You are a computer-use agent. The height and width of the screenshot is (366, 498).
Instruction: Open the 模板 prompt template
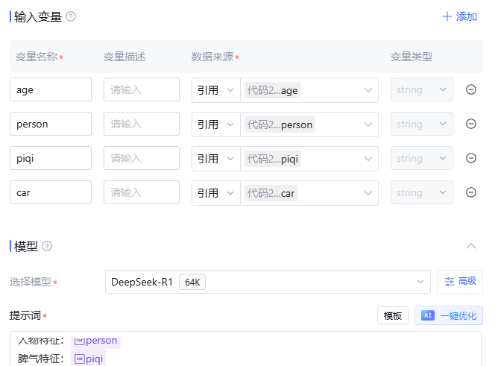[393, 315]
